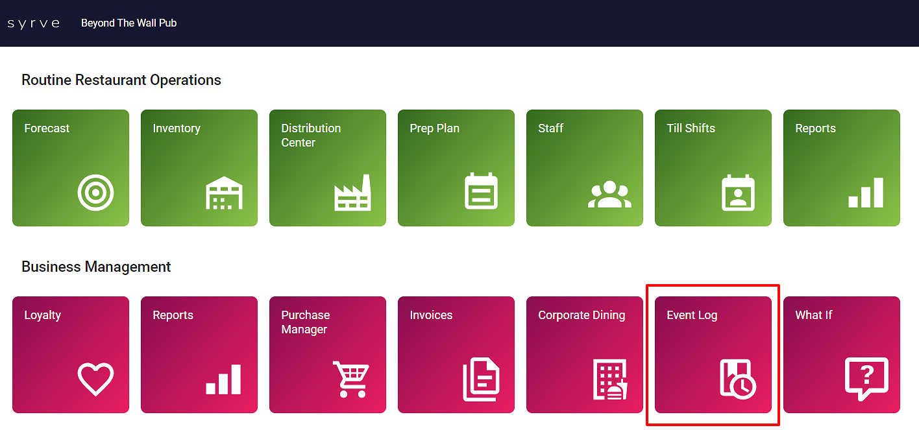Click the Distribution Center factory icon

(x=352, y=193)
